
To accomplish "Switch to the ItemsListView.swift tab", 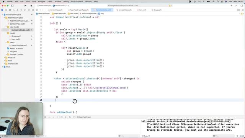I will point(124,10).
